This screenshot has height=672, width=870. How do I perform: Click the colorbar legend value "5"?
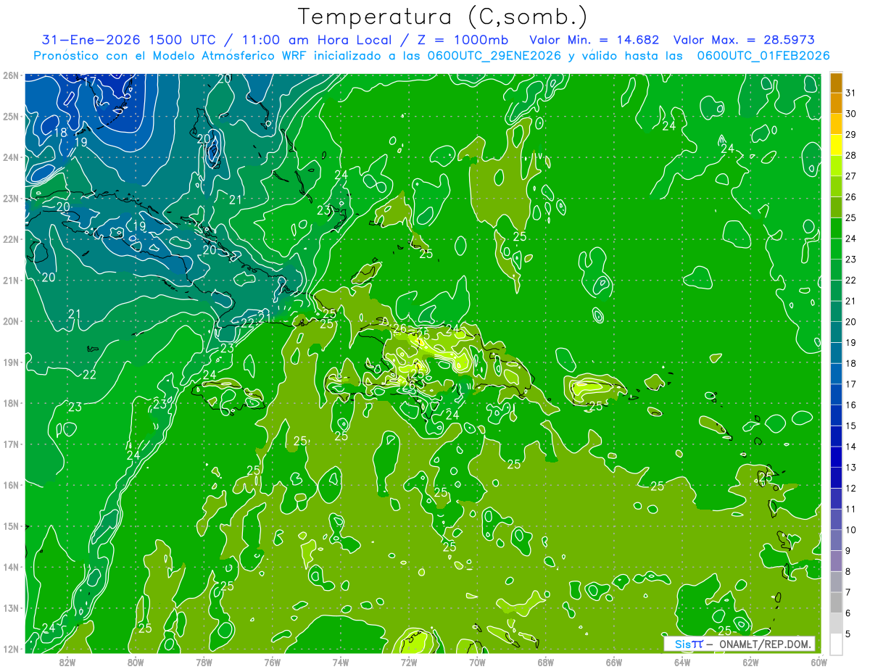848,634
